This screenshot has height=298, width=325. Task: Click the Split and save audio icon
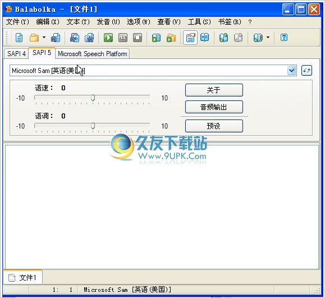pos(89,38)
